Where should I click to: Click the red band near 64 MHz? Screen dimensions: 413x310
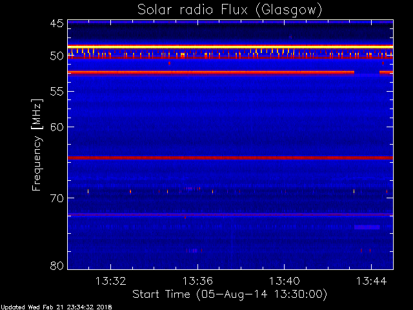(230, 158)
